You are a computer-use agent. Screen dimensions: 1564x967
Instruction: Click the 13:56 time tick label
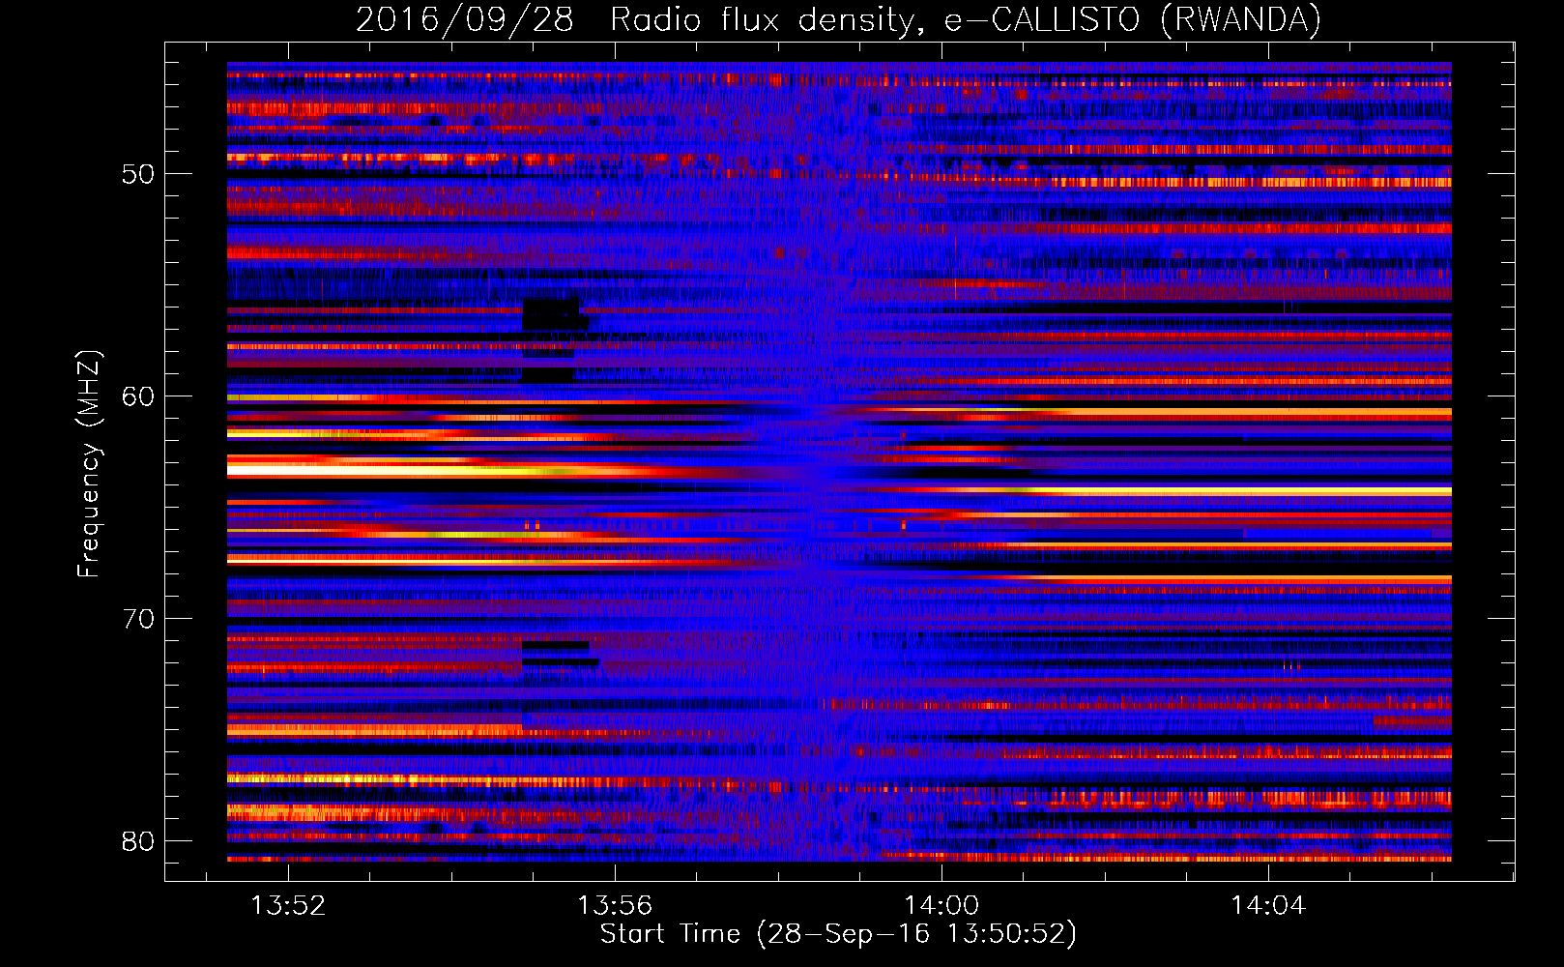615,905
